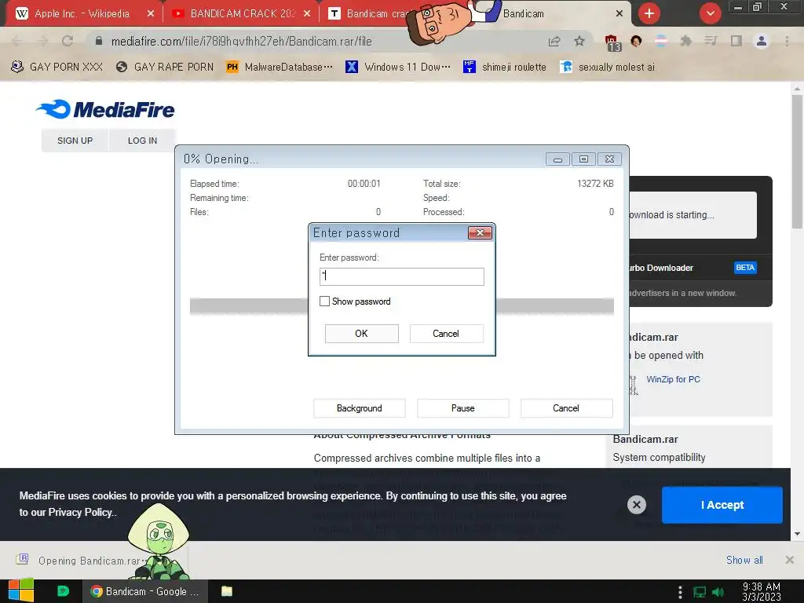Send extraction to Background
804x603 pixels.
pos(360,408)
